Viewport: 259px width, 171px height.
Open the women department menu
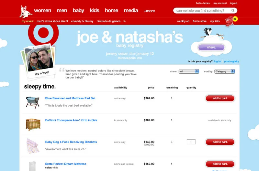43,10
